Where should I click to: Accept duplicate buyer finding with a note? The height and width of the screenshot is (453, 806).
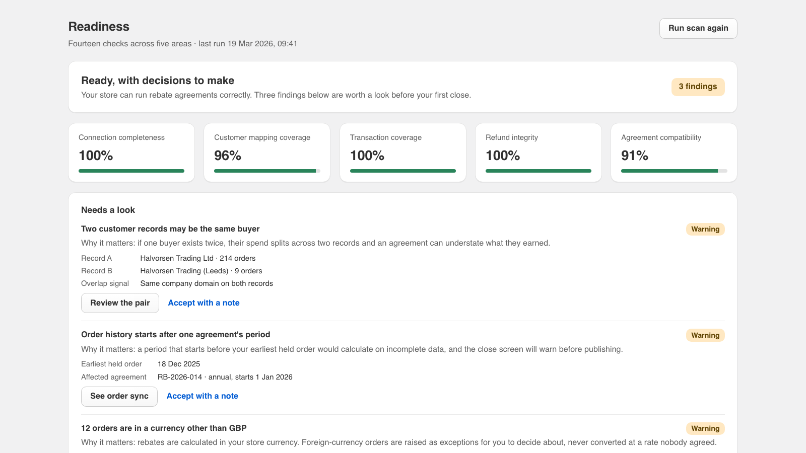tap(204, 303)
